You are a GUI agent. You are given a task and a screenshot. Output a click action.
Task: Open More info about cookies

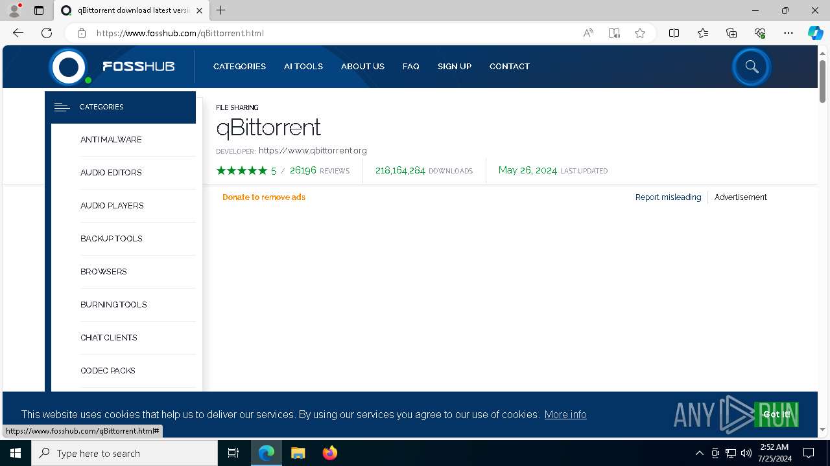(x=565, y=414)
